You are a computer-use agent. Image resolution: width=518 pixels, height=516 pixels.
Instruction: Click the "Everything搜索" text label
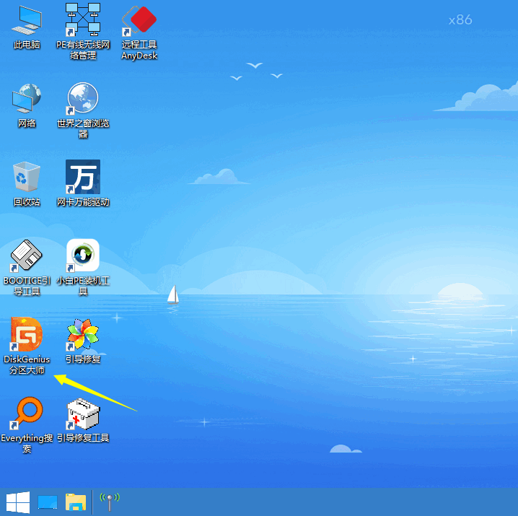27,443
